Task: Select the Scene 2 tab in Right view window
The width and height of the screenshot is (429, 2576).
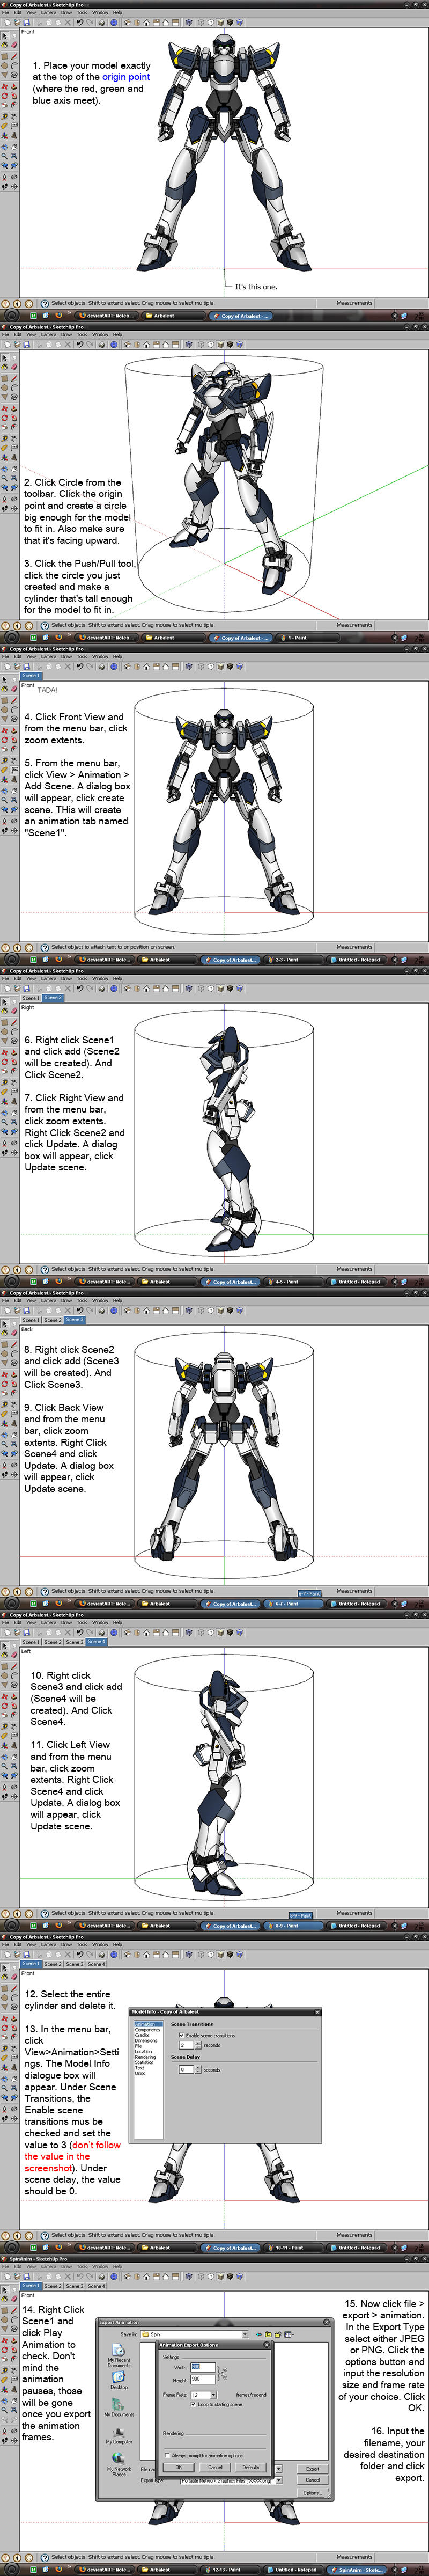Action: (x=53, y=997)
